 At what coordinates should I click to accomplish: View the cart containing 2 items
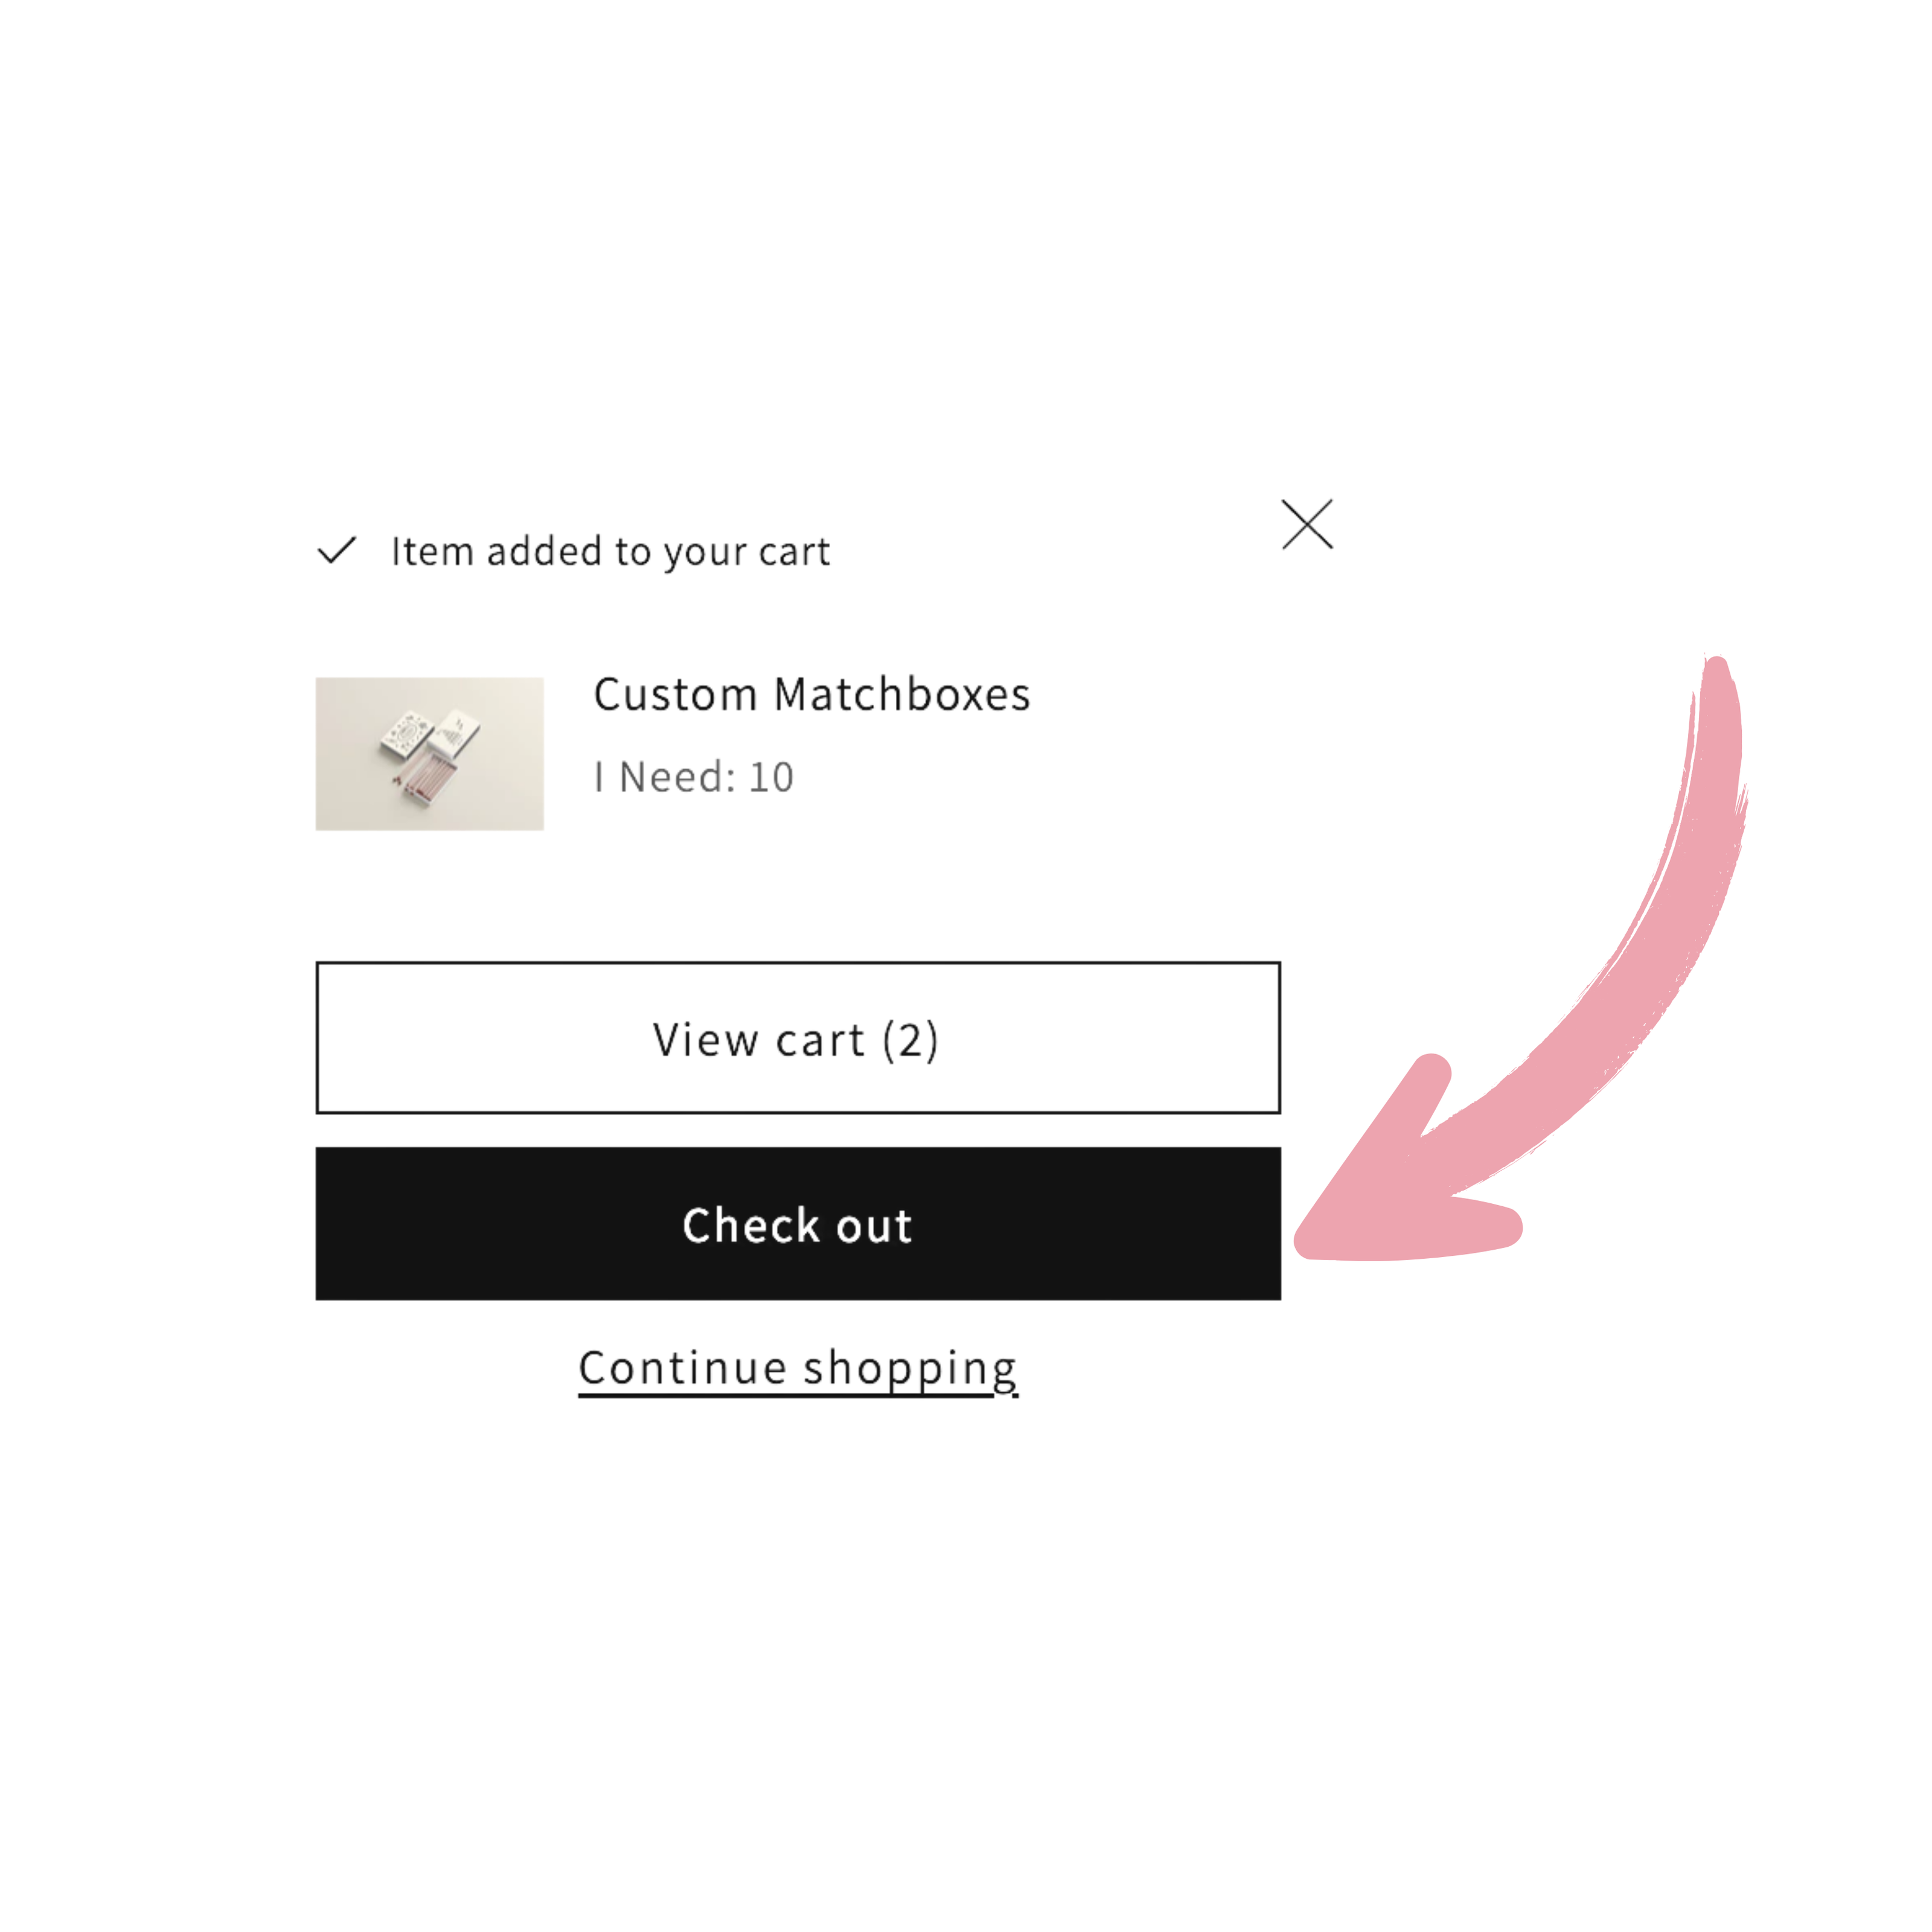coord(798,1038)
